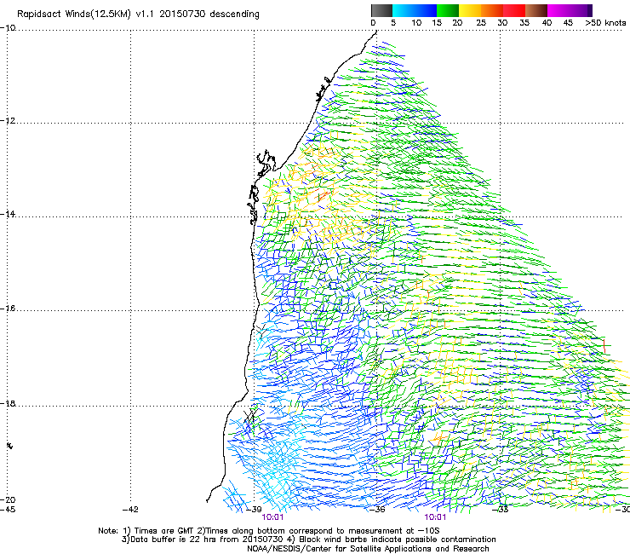Click the '-36' longitude axis label

coord(377,510)
